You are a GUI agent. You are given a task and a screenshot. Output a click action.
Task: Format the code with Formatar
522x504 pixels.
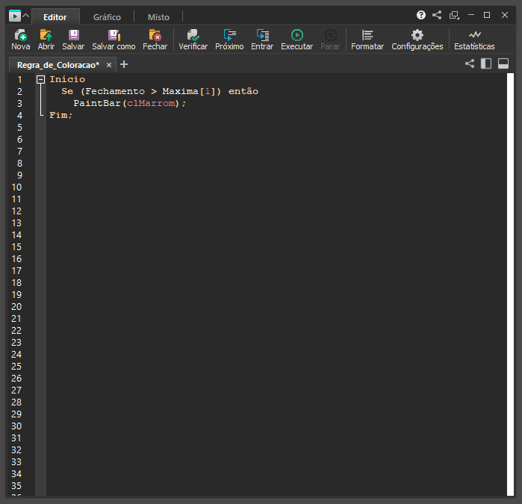(x=367, y=35)
